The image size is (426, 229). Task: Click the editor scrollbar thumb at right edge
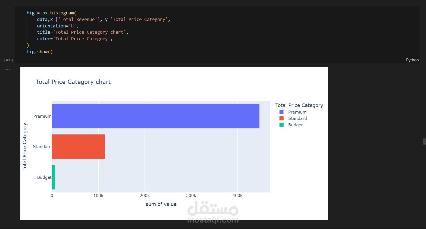click(x=424, y=141)
